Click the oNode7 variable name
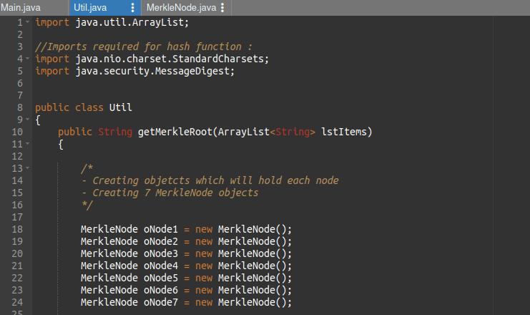Viewport: 530px width, 315px height. click(160, 302)
